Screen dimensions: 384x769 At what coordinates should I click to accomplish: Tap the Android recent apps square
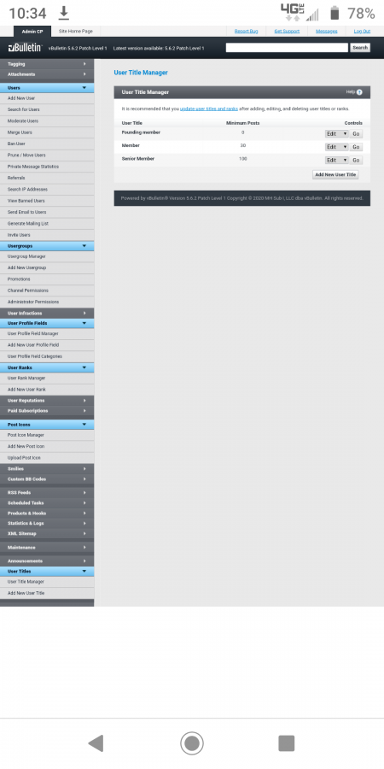coord(287,743)
